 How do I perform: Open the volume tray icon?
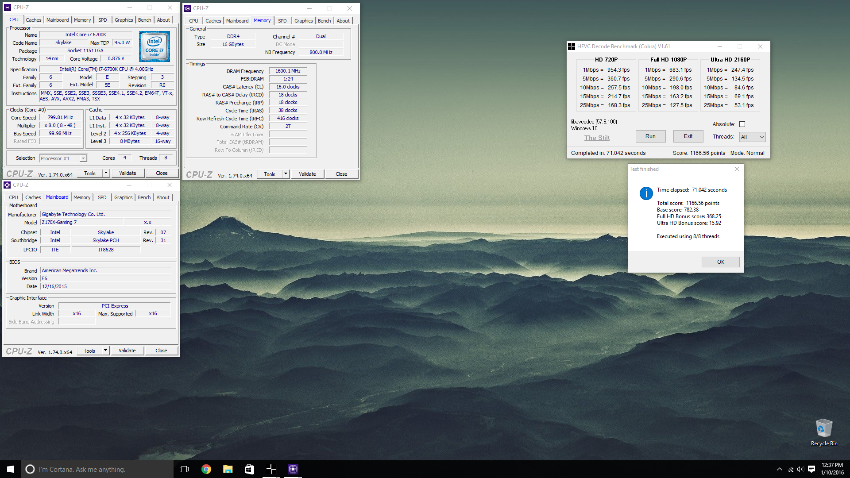coord(800,469)
